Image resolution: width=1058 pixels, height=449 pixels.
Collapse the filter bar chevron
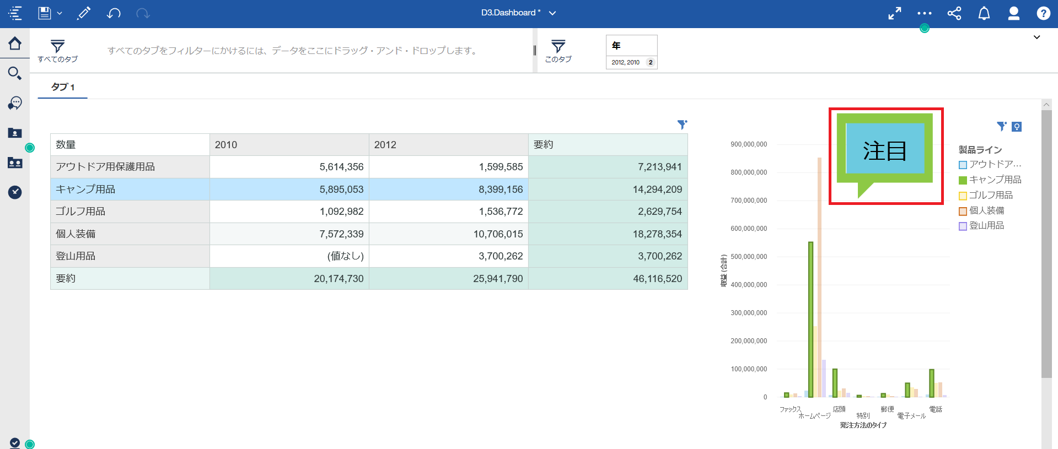(x=1036, y=37)
